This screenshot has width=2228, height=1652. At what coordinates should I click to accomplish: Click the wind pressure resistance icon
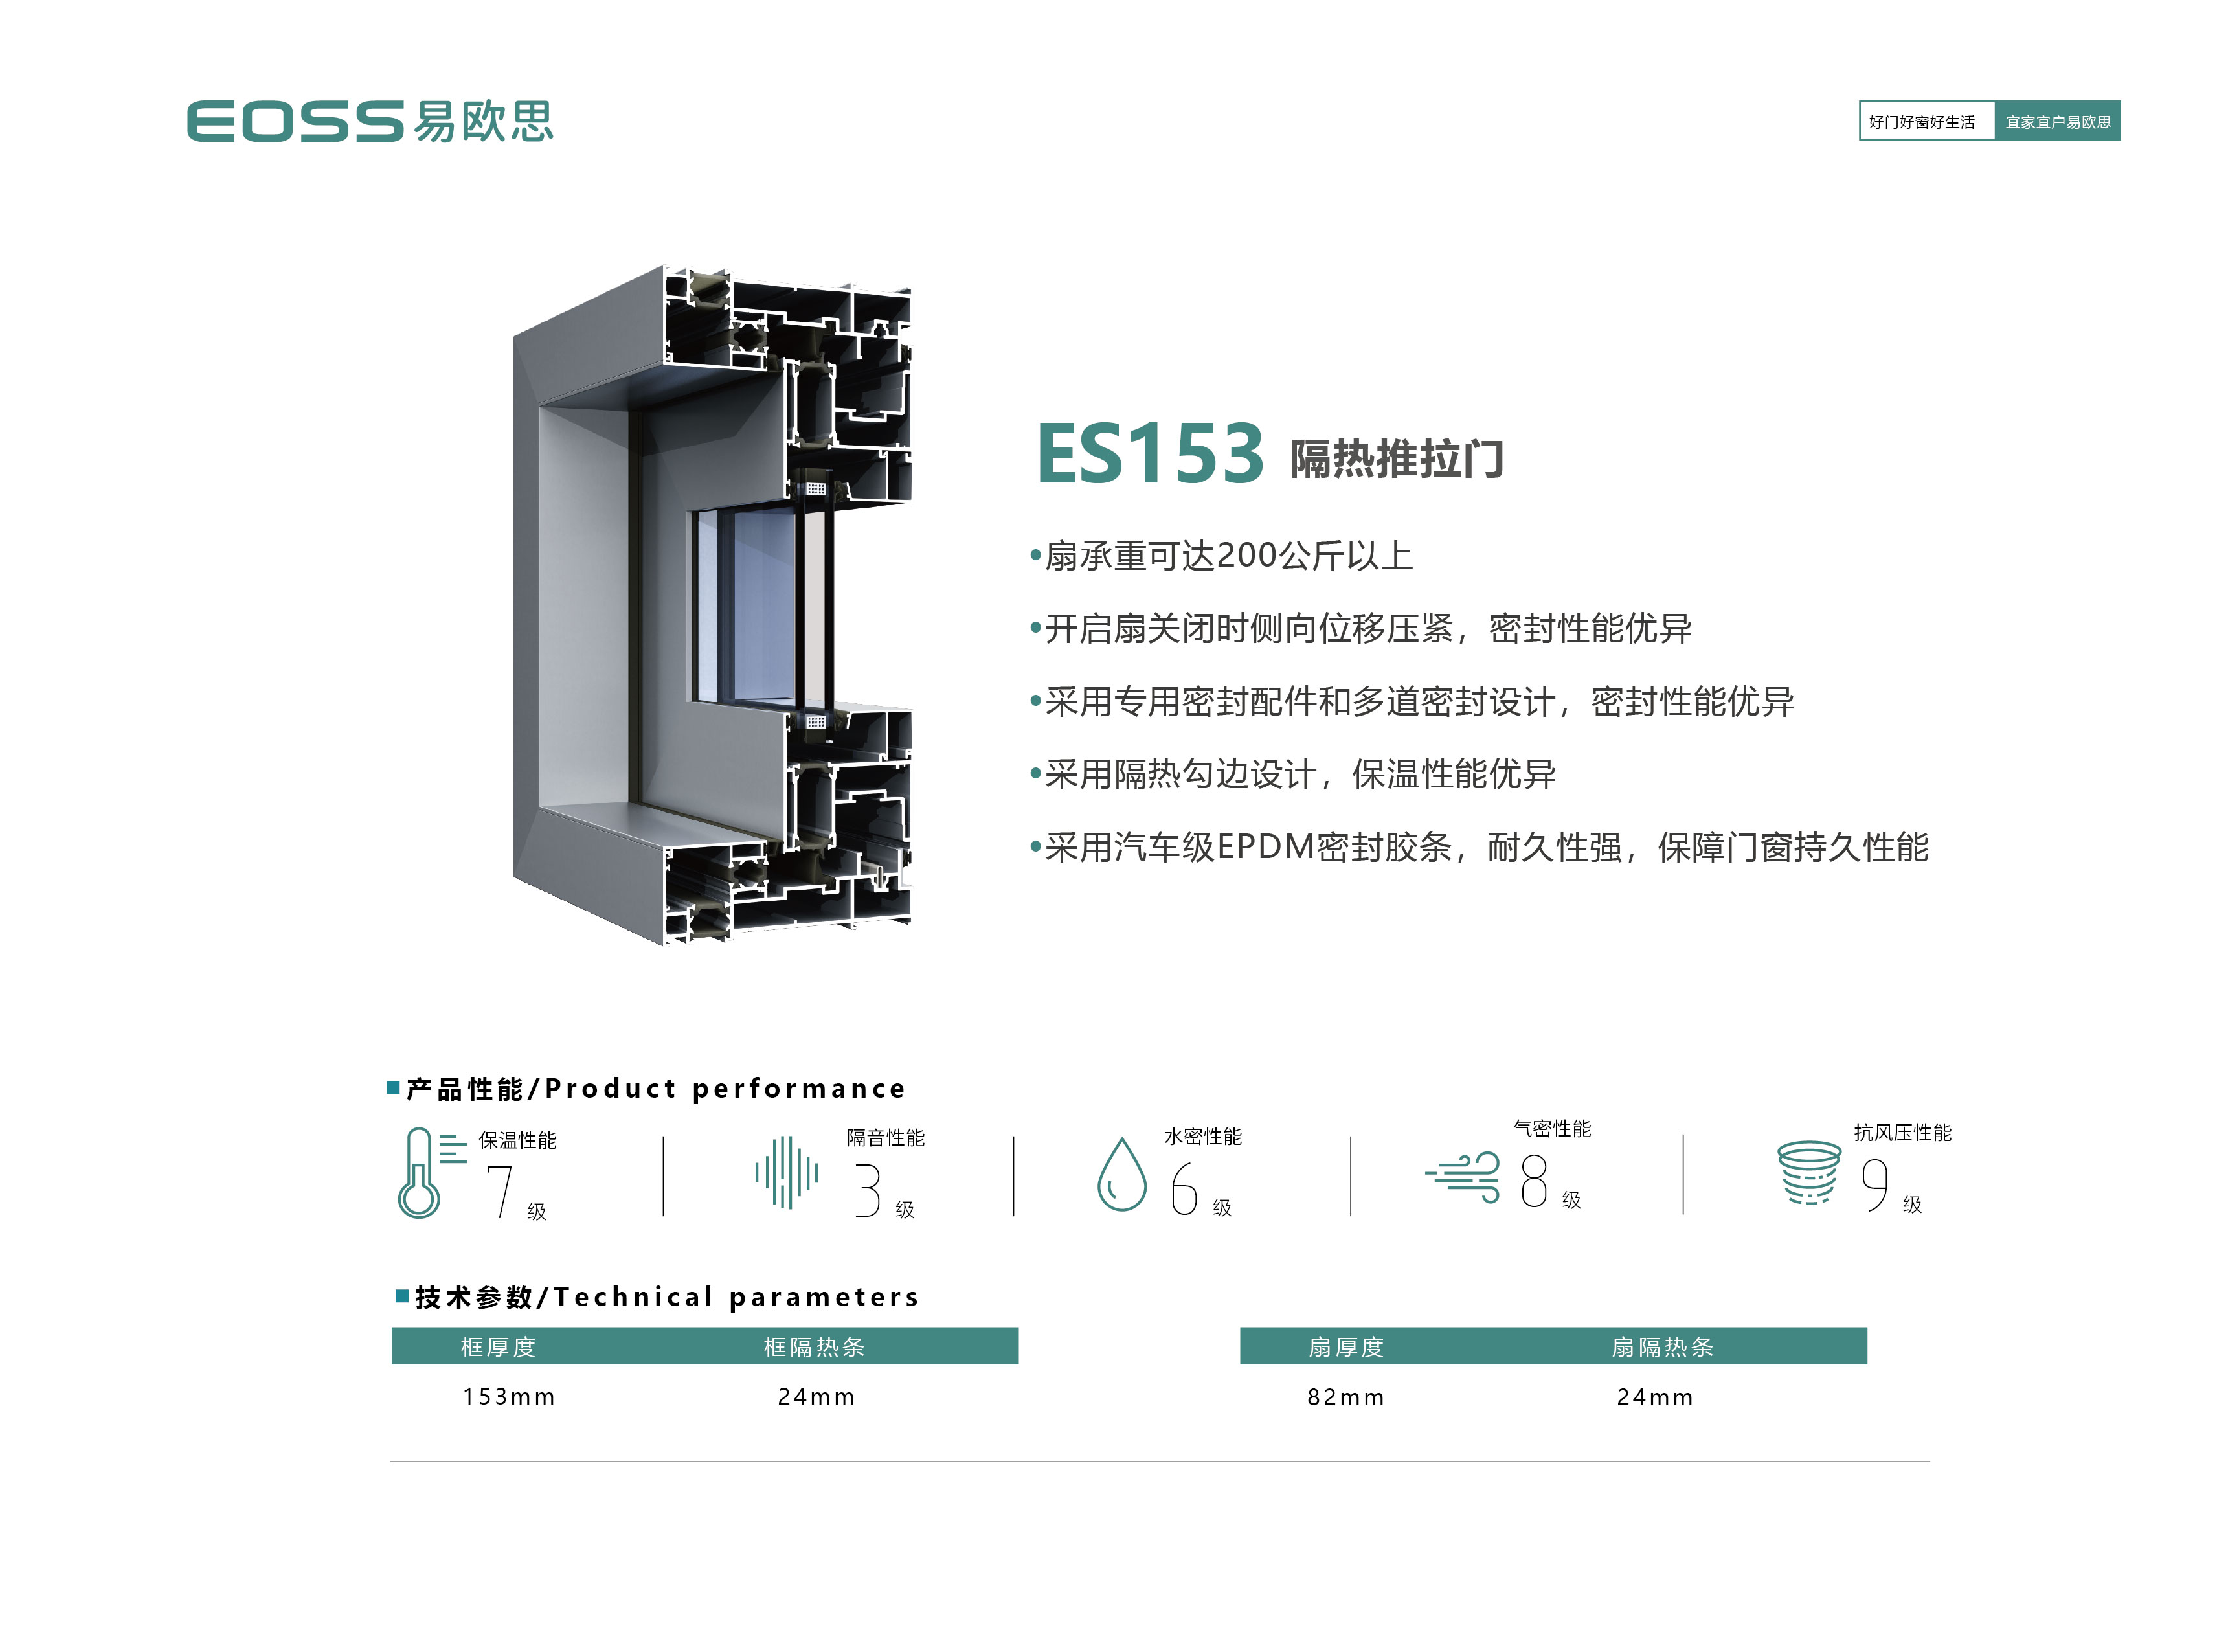(x=1807, y=1172)
